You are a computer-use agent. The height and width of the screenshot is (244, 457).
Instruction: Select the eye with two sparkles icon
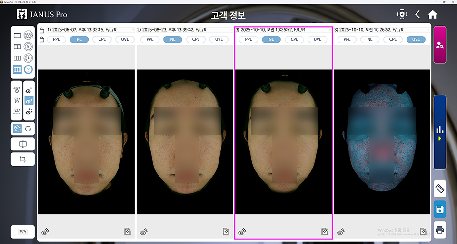coord(29,101)
